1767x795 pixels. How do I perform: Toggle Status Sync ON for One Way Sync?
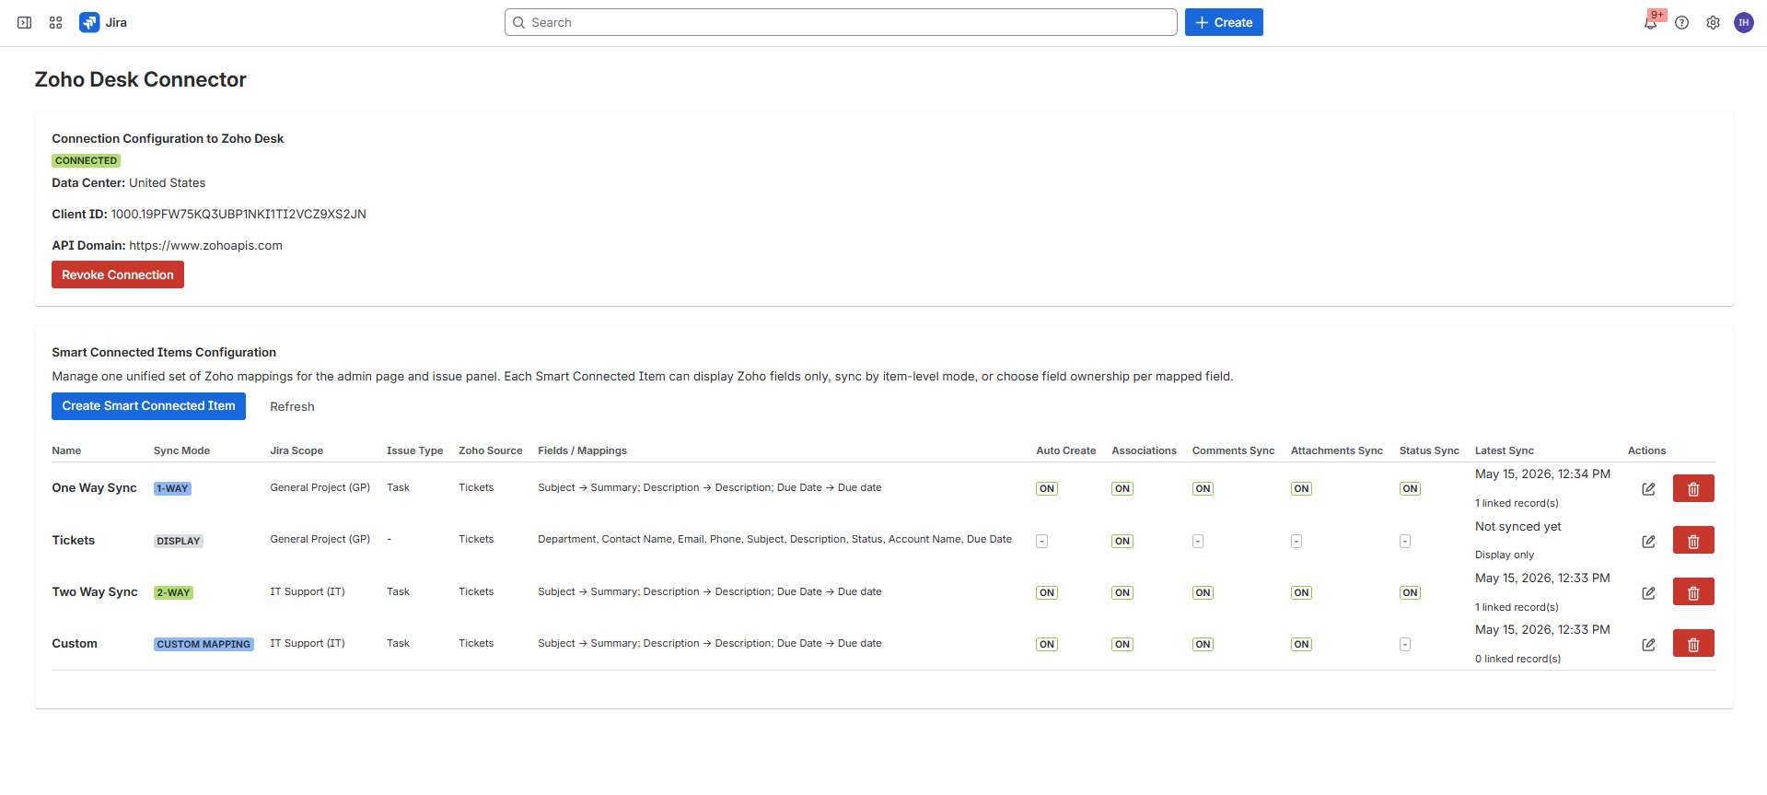[1410, 489]
